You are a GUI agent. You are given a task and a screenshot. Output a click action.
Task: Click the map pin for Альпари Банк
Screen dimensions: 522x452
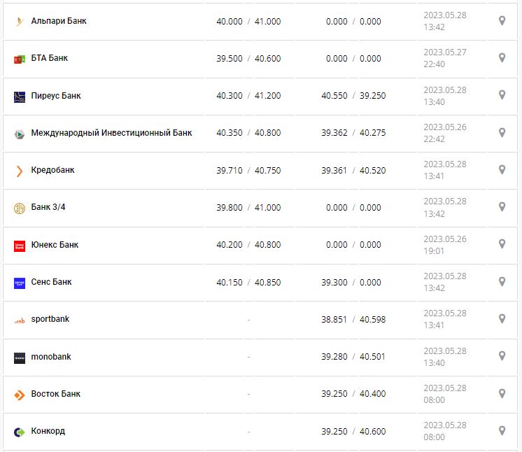pyautogui.click(x=502, y=21)
